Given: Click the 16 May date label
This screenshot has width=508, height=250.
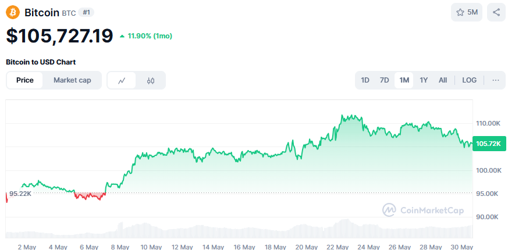Looking at the screenshot, I should click(244, 247).
